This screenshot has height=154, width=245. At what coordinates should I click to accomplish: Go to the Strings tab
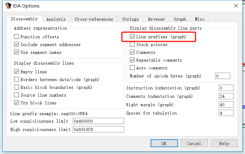(x=130, y=19)
